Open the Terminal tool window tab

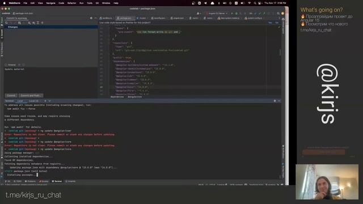(57, 181)
